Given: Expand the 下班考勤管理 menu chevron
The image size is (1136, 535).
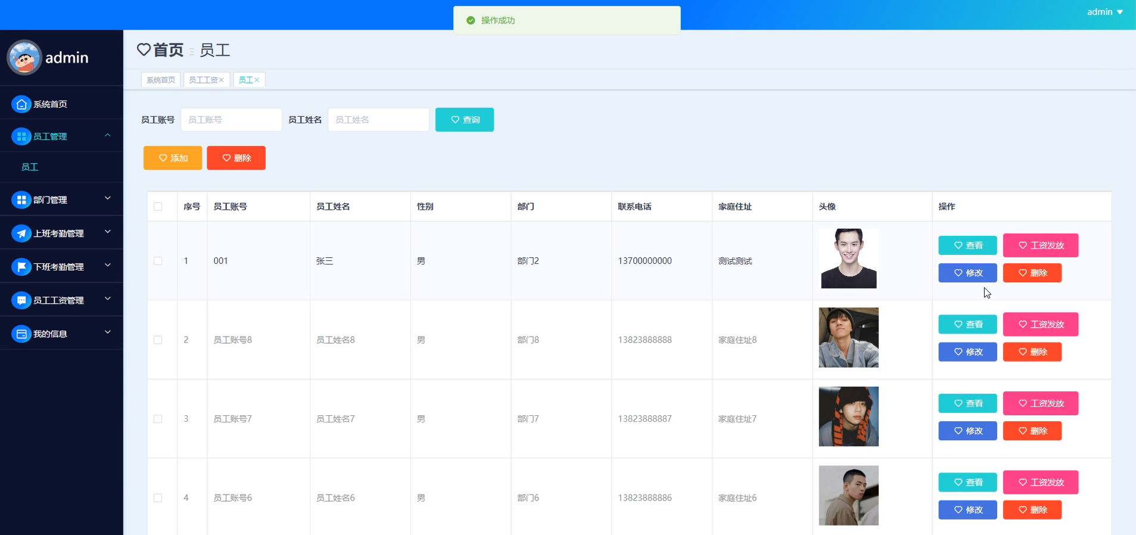Looking at the screenshot, I should pyautogui.click(x=108, y=265).
